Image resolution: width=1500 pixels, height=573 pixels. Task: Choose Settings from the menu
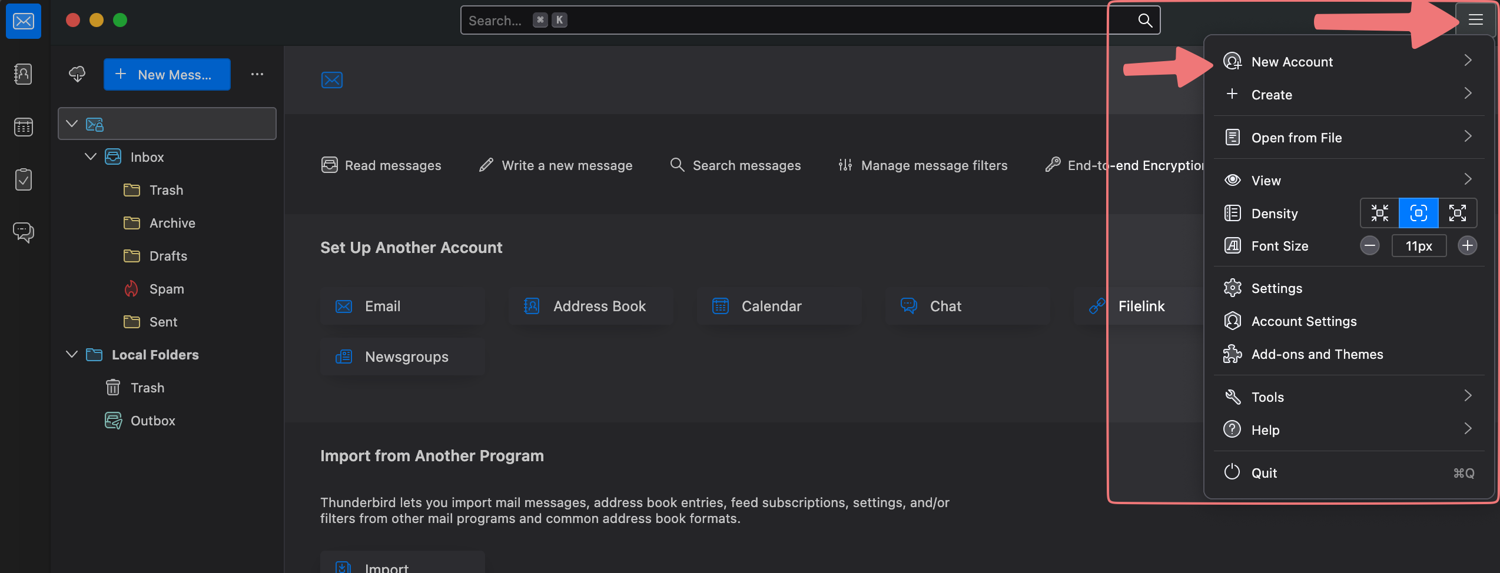click(1349, 288)
